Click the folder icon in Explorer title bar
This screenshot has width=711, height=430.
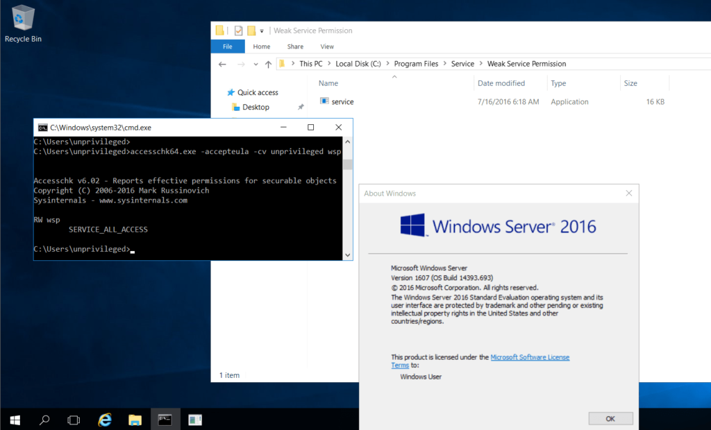click(220, 31)
